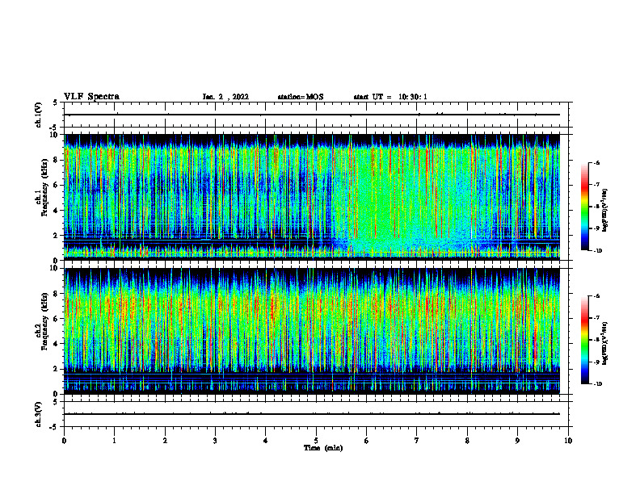The image size is (640, 494).
Task: Click the "2" kHz tick on ch.2 frequency axis
Action: coord(57,369)
